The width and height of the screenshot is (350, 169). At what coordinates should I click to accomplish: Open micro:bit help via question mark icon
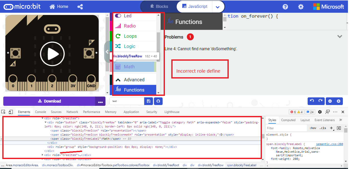(285, 6)
